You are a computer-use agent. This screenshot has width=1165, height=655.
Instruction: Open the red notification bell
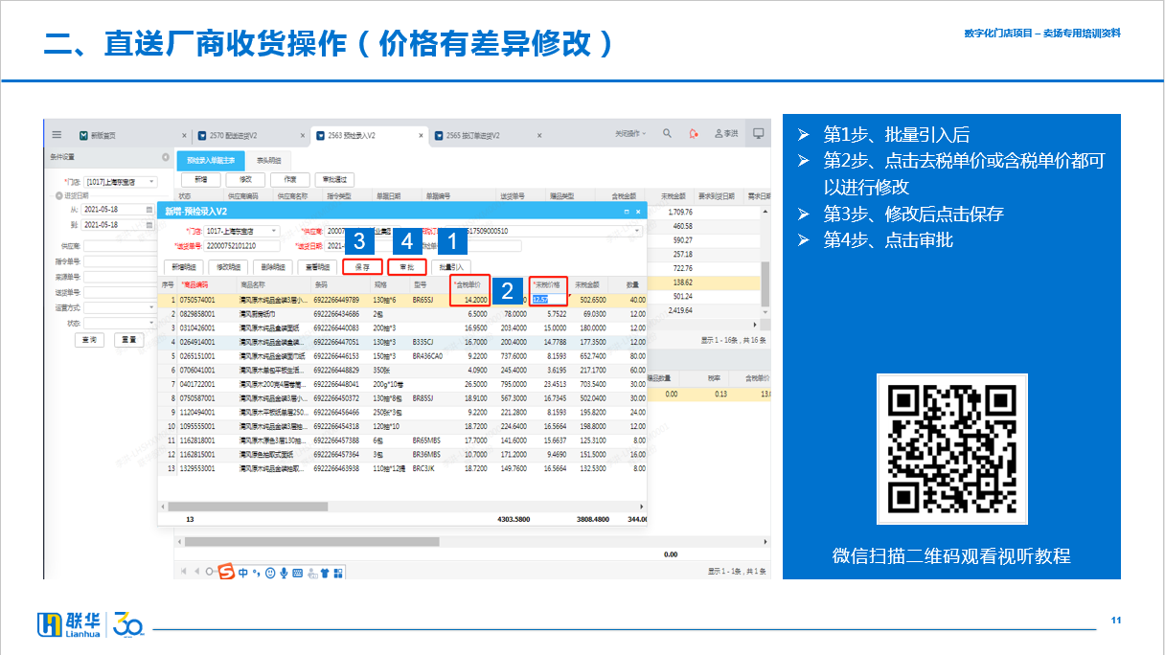tap(694, 134)
